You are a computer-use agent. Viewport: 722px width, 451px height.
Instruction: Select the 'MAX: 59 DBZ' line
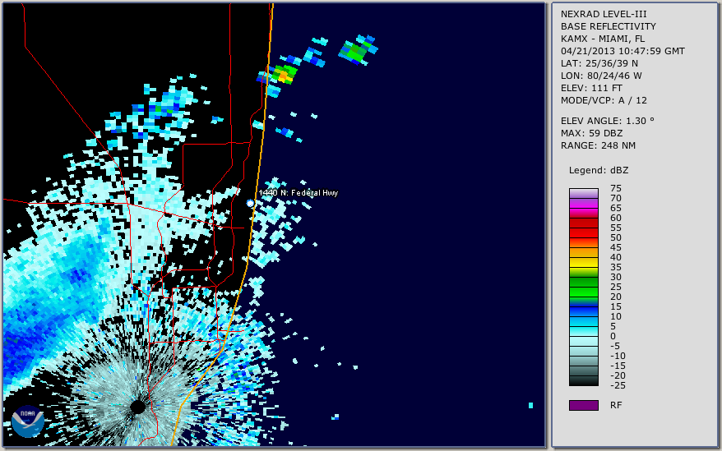coord(591,133)
